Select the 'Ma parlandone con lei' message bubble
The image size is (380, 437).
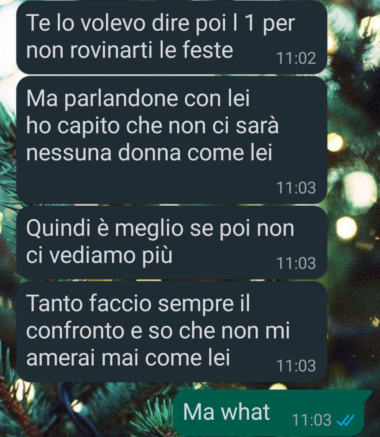coord(172,140)
